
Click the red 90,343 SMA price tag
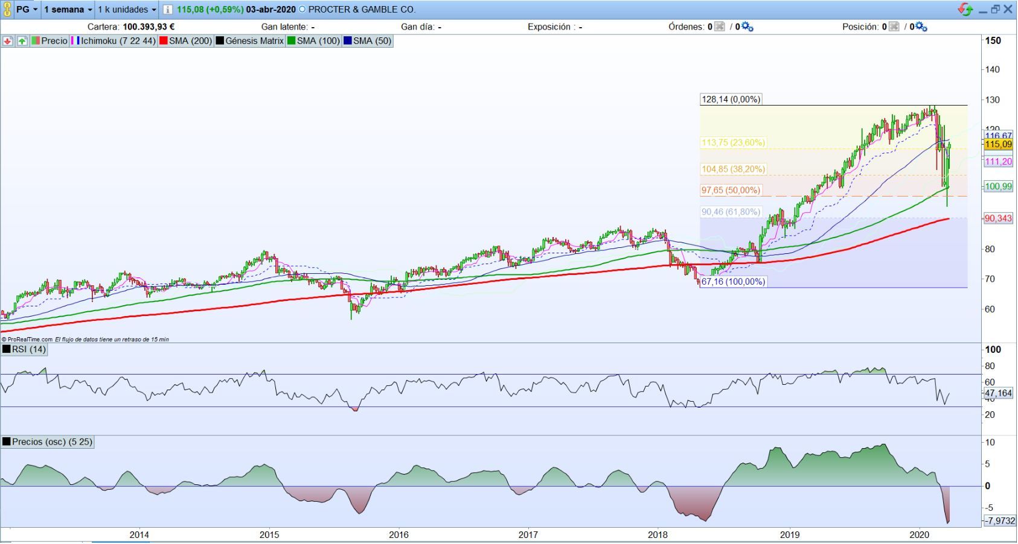coord(998,218)
